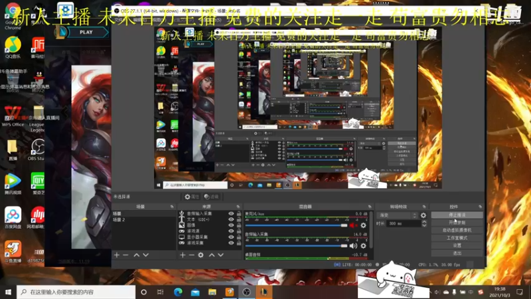Screen dimensions: 531x299
Task: Decrease the 时长 duration with the down arrow
Action: click(x=424, y=225)
